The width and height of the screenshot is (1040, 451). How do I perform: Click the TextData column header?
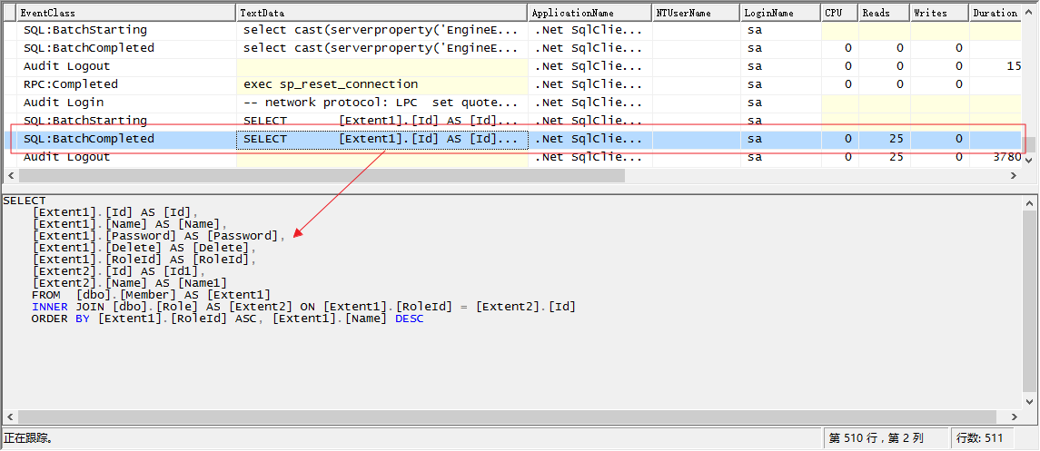pos(381,13)
